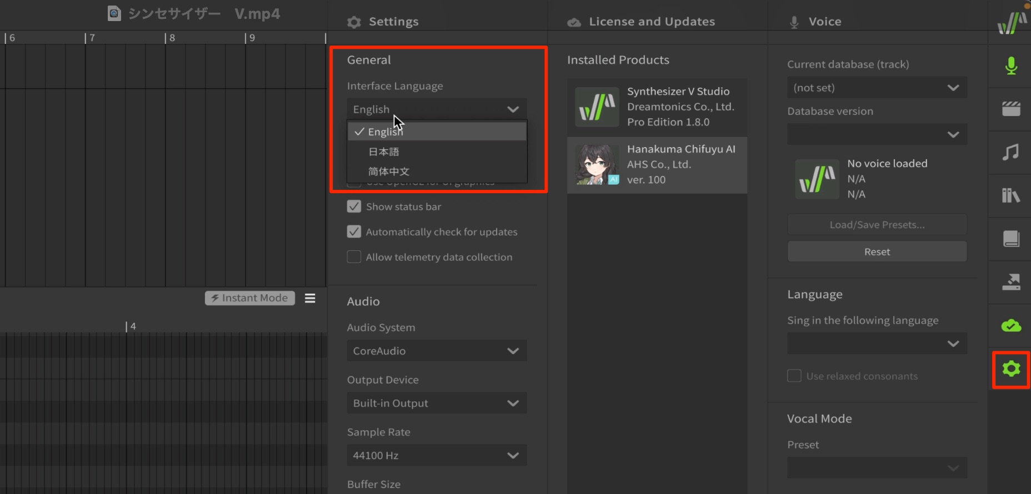This screenshot has height=494, width=1031.
Task: Select 日本語 from language list
Action: pyautogui.click(x=437, y=152)
